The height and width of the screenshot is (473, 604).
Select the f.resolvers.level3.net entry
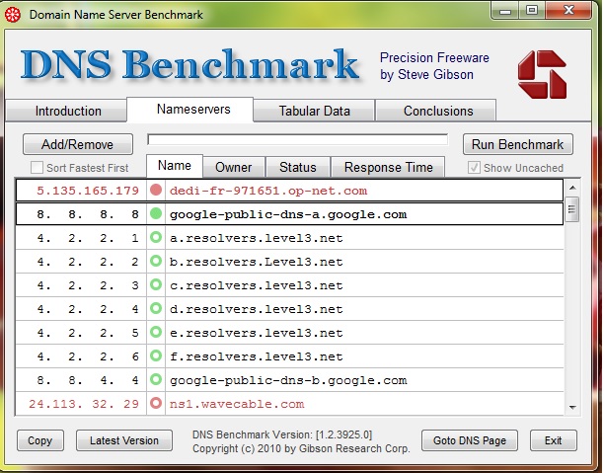tap(289, 356)
